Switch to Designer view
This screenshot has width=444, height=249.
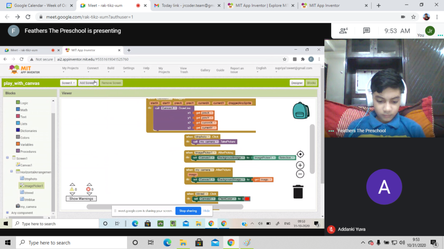coord(297,82)
